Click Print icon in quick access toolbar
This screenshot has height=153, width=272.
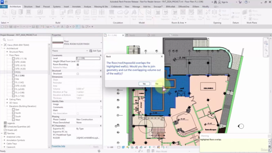33,27
